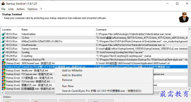The height and width of the screenshot is (102, 191).
Task: Select the 屏幕识文.exe shortcut entry name
Action: point(37,85)
